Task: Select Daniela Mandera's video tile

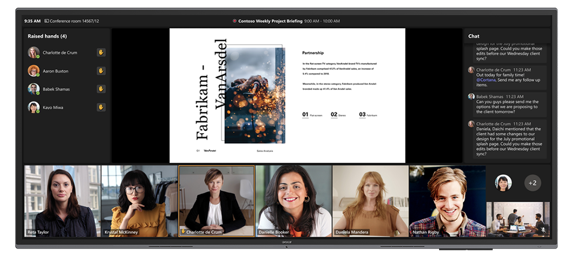Action: pos(370,201)
